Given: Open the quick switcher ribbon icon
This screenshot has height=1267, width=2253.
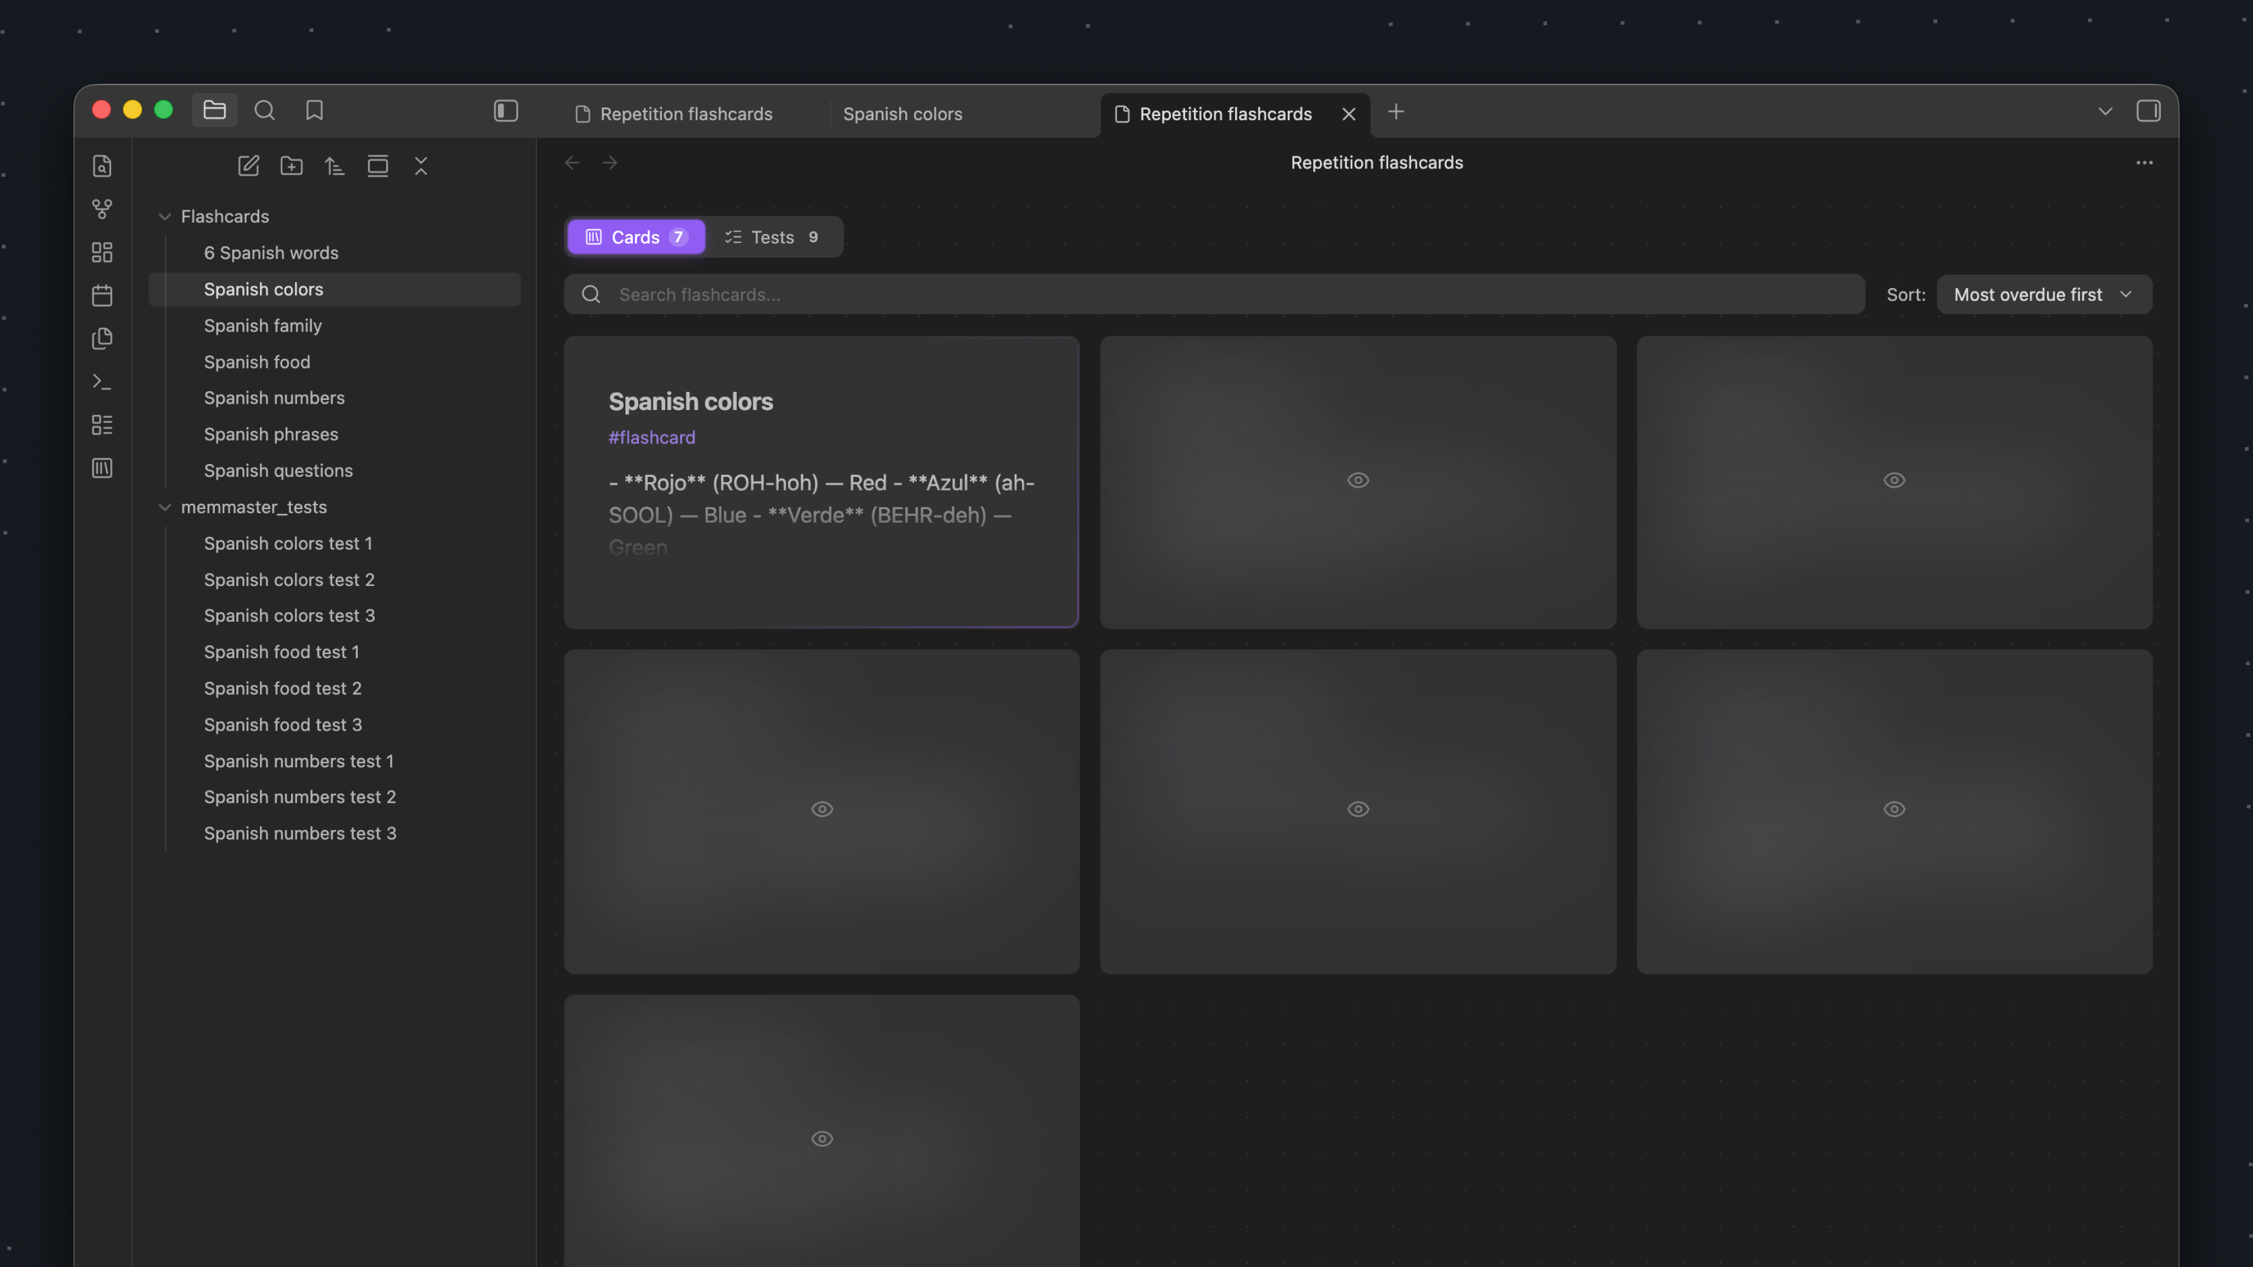Looking at the screenshot, I should [102, 166].
